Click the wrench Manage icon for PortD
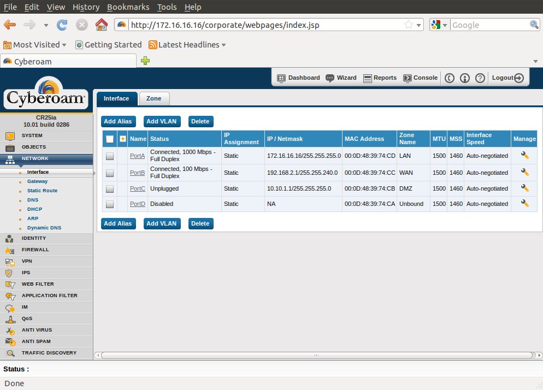The height and width of the screenshot is (390, 543). click(524, 204)
